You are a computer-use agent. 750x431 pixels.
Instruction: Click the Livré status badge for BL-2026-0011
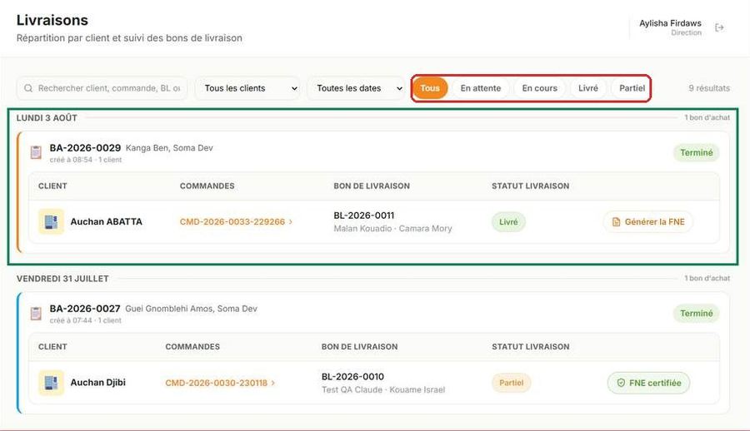[x=508, y=222]
